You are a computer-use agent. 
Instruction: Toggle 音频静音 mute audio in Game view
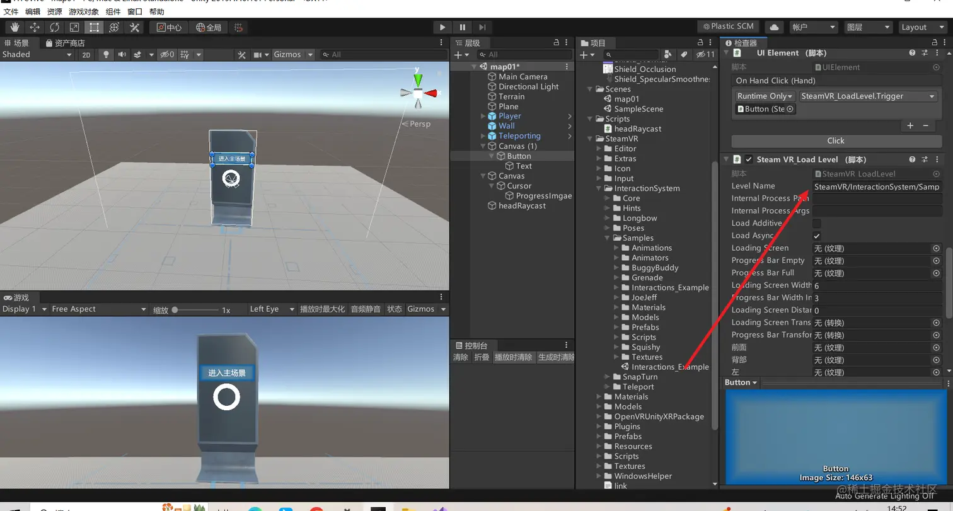click(x=366, y=309)
